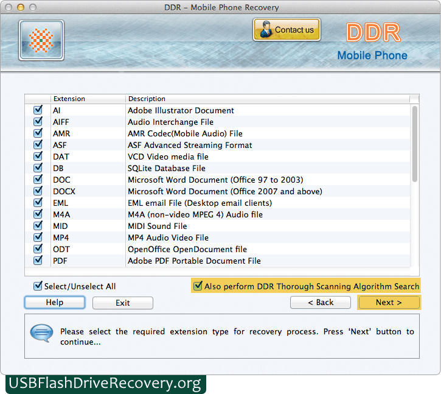Sort by the Extension column header
Image resolution: width=441 pixels, height=394 pixels.
click(88, 99)
